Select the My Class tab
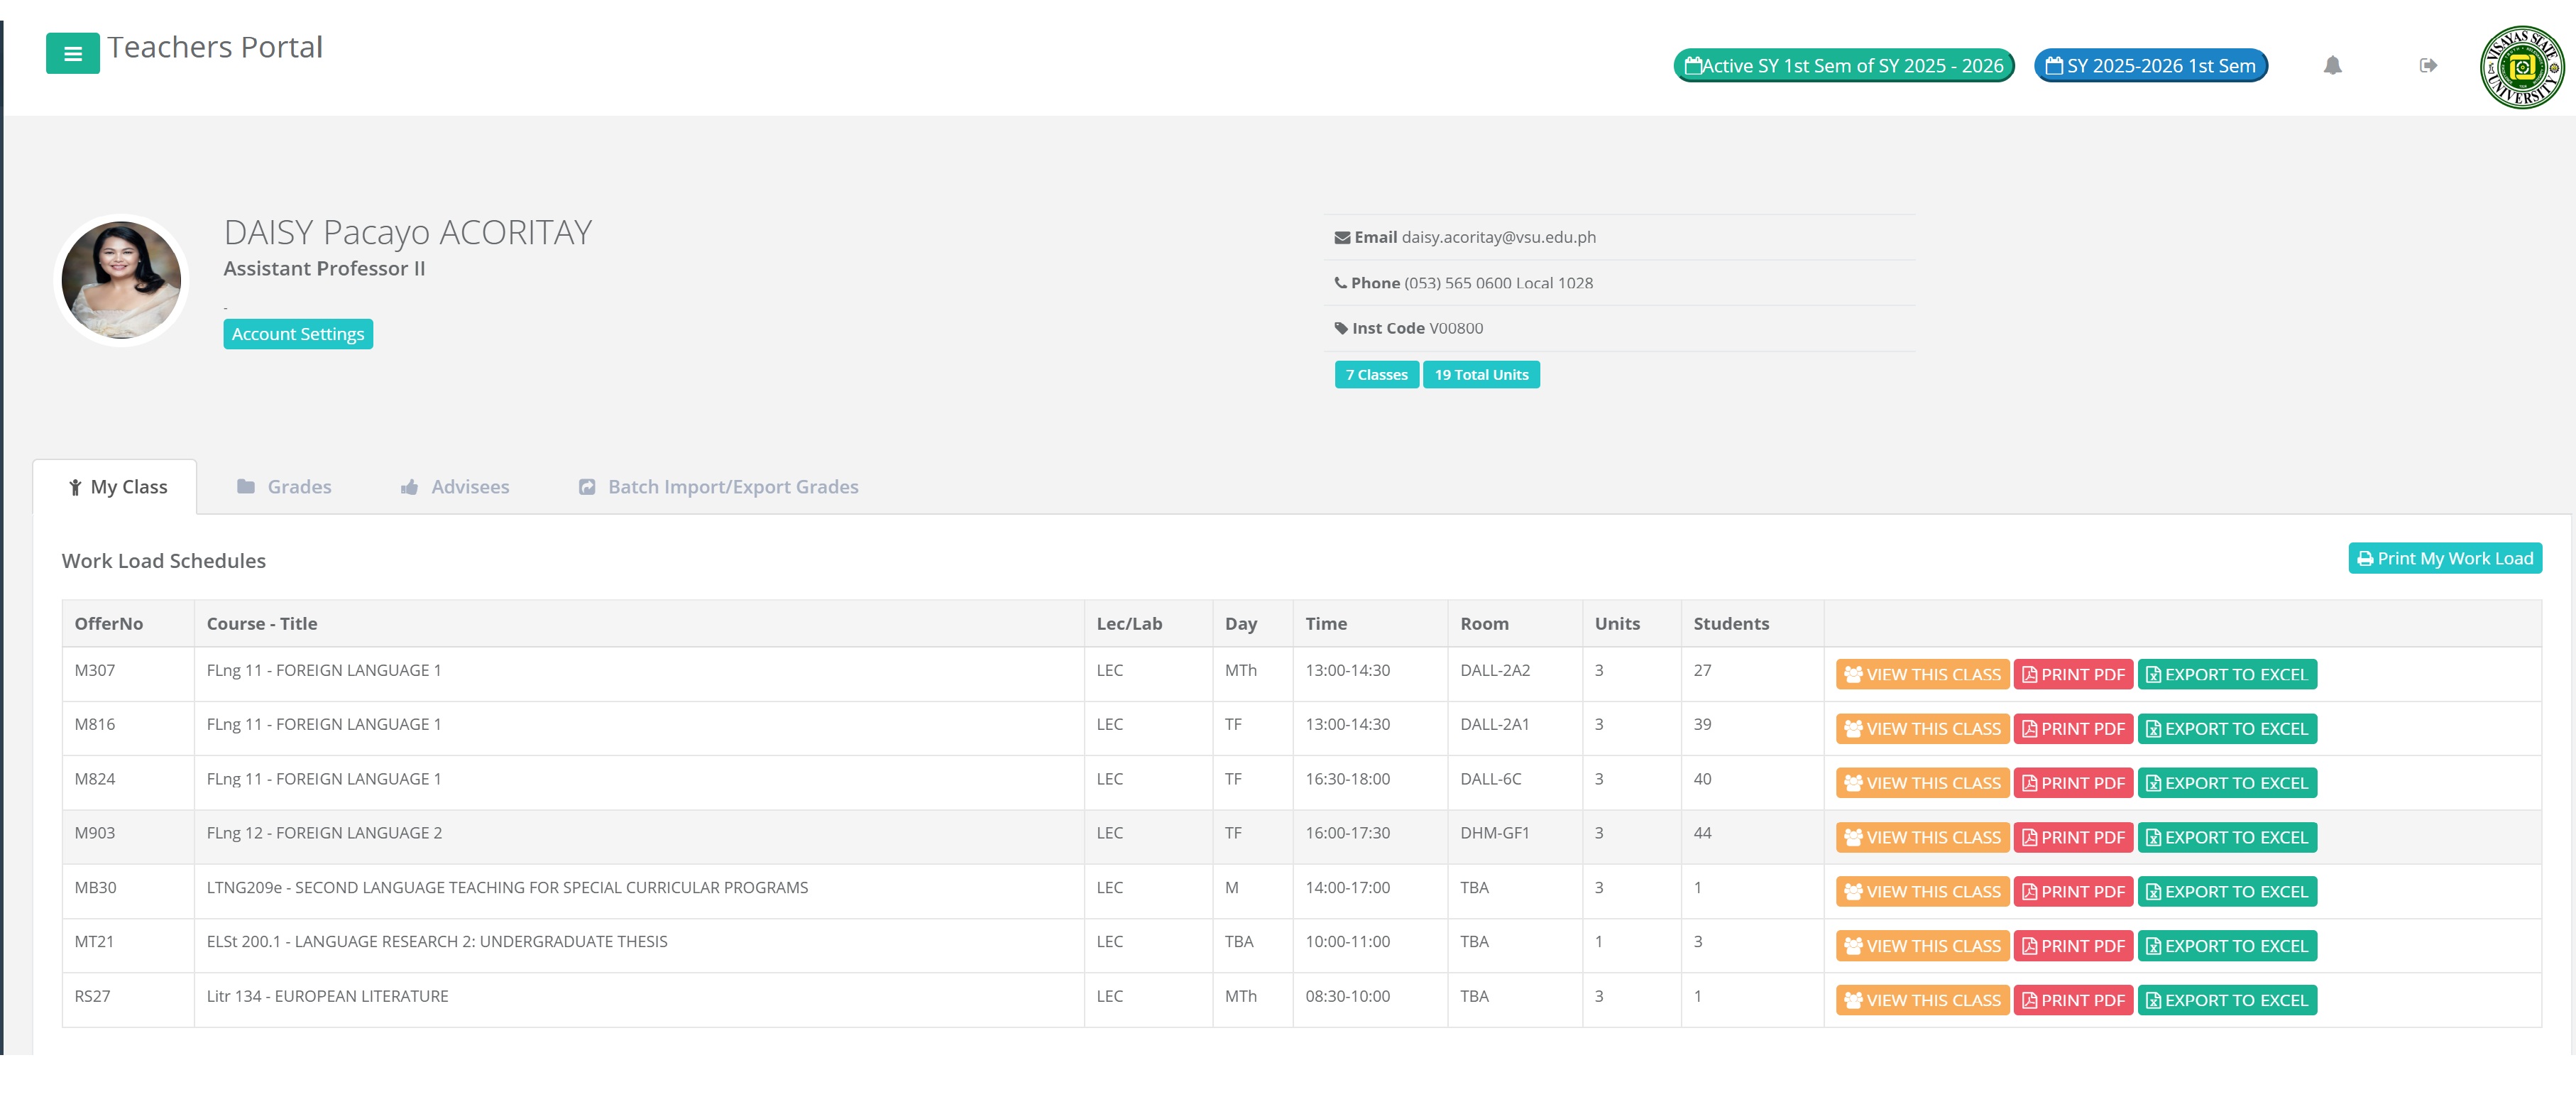This screenshot has height=1114, width=2576. 117,487
